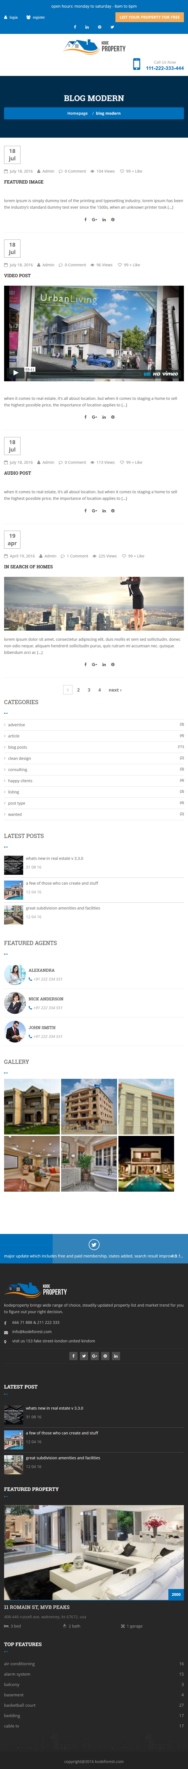Click the round Twitter bird icon above the footer

pos(94,1244)
